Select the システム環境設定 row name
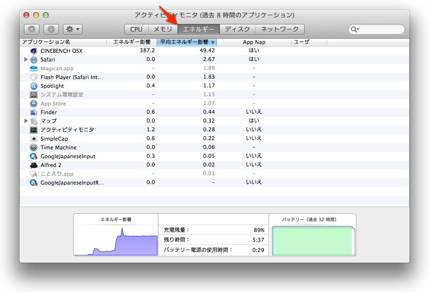429x292 pixels. coord(62,95)
